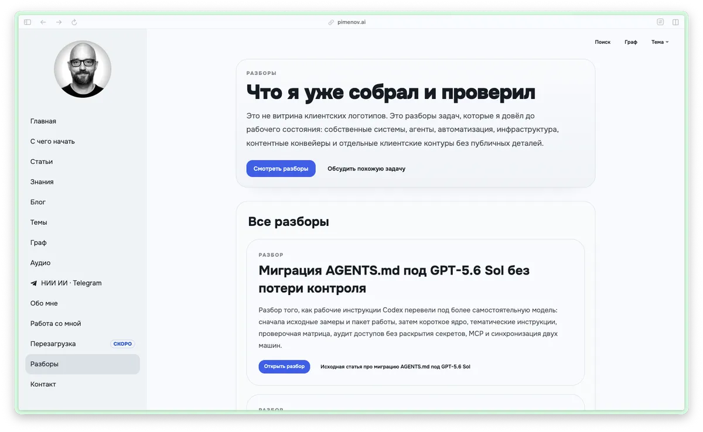703x432 pixels.
Task: Click the split view icon at top right
Action: click(x=675, y=22)
